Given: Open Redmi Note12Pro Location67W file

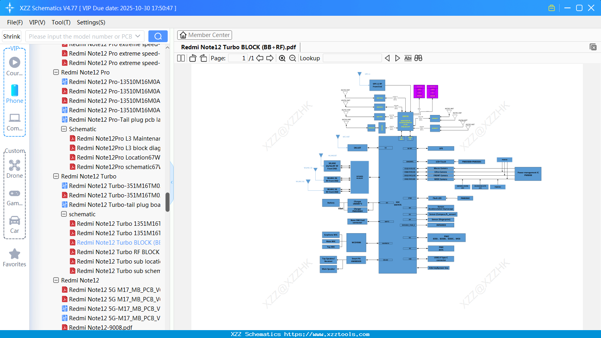Looking at the screenshot, I should point(118,158).
